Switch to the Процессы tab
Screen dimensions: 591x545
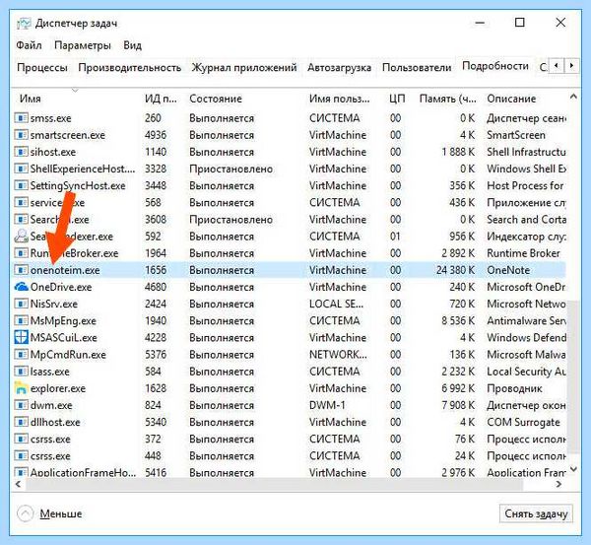(x=42, y=68)
